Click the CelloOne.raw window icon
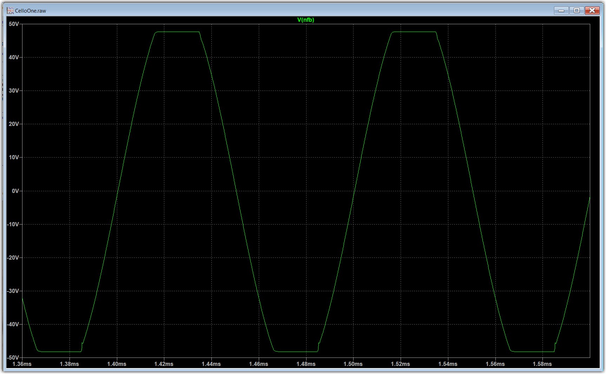The image size is (606, 374). click(10, 11)
